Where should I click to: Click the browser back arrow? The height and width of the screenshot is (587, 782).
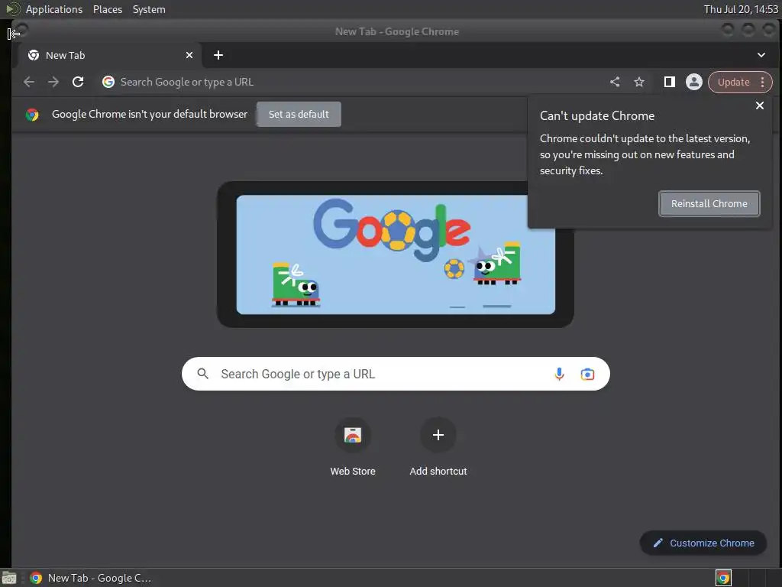point(29,82)
